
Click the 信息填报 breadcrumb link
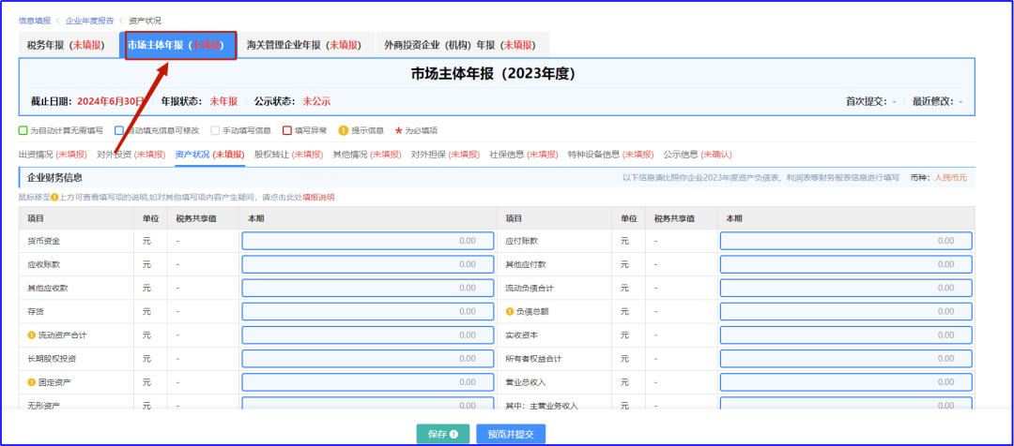(35, 21)
